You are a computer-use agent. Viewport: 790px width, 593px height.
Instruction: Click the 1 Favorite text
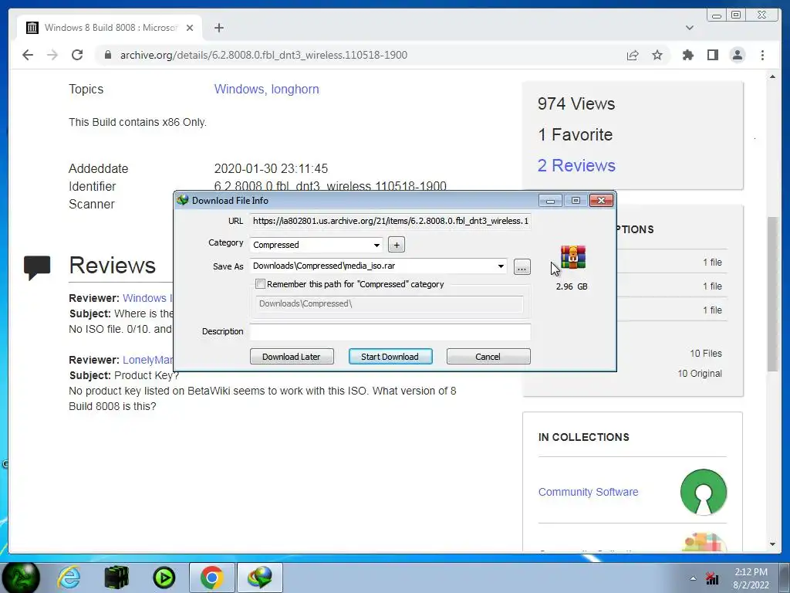tap(575, 134)
